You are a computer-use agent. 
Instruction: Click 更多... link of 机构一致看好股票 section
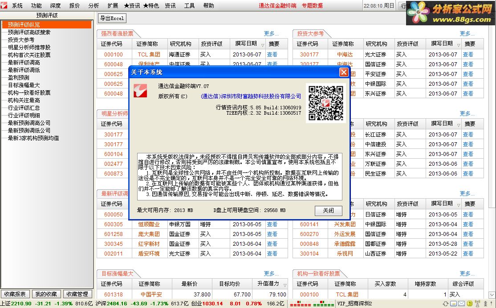pos(467,274)
